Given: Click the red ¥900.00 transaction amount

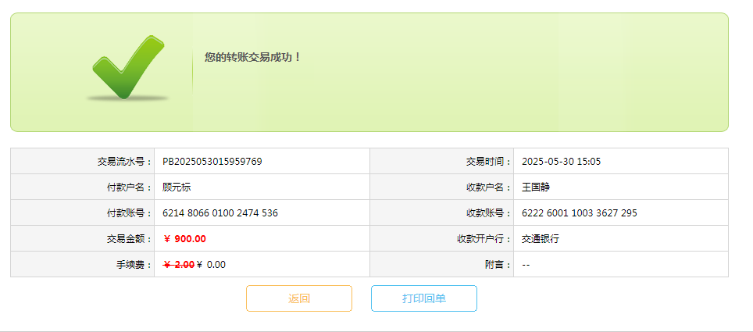Looking at the screenshot, I should point(184,239).
